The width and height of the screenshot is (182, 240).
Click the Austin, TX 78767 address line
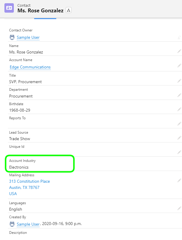pyautogui.click(x=24, y=187)
